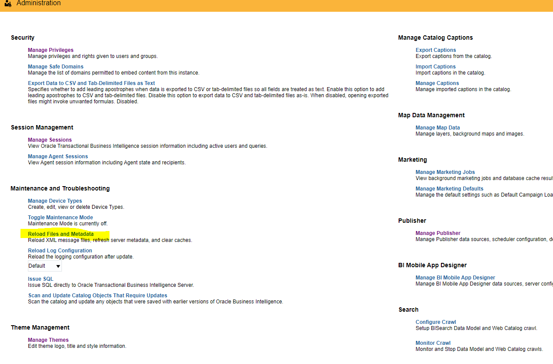Viewport: 553px width, 364px height.
Task: Click 'Export captions from the catalog.' text
Action: click(x=454, y=56)
